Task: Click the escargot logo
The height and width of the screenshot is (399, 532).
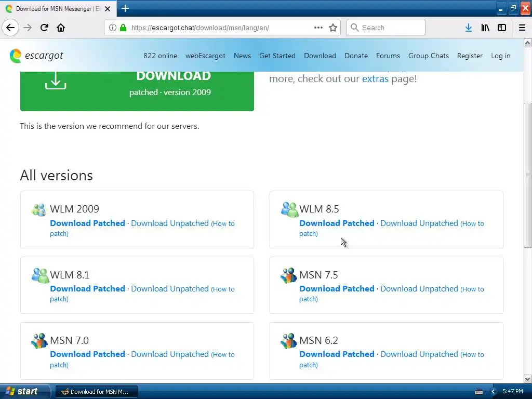Action: 36,56
